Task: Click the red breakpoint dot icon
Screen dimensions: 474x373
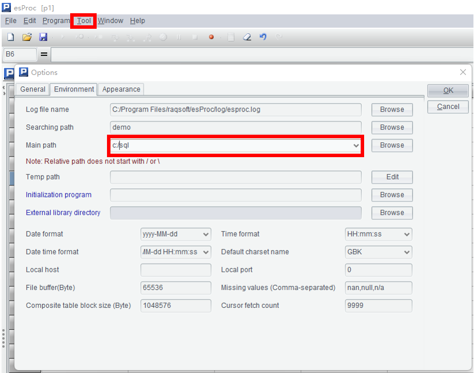Action: pos(211,37)
